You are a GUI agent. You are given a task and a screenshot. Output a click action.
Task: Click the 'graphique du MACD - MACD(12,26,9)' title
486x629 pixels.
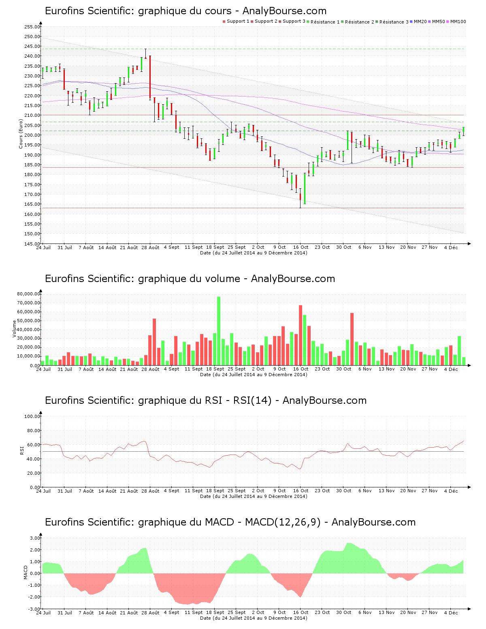point(230,522)
